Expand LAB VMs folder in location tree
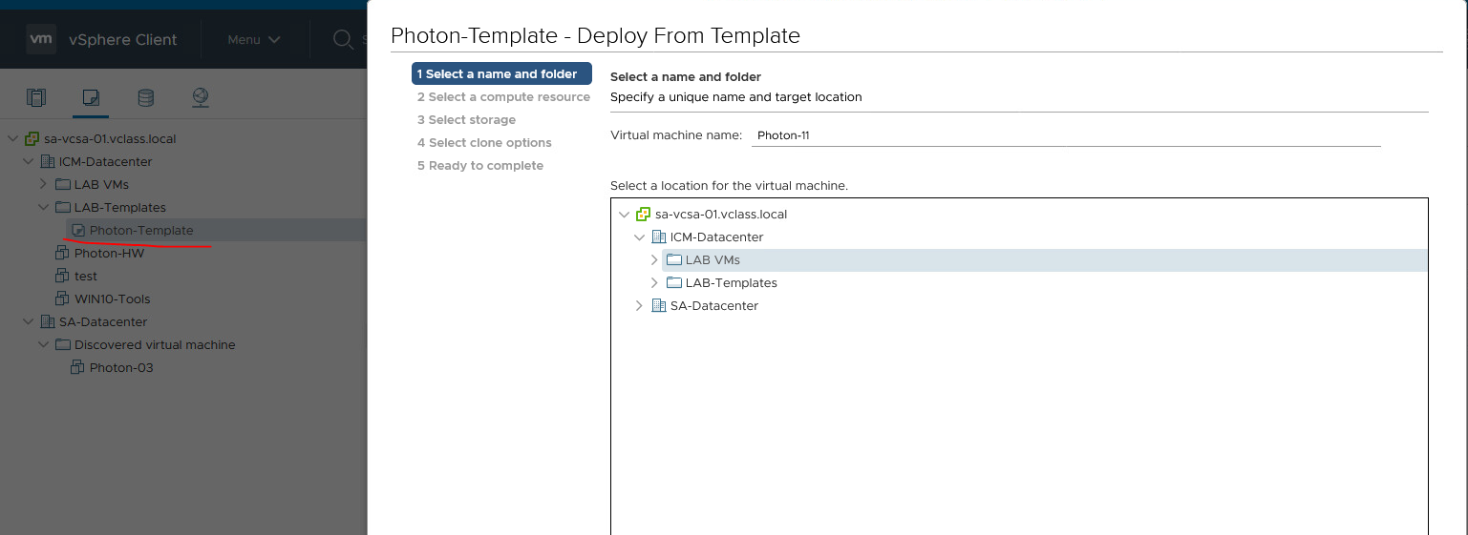 [x=654, y=259]
